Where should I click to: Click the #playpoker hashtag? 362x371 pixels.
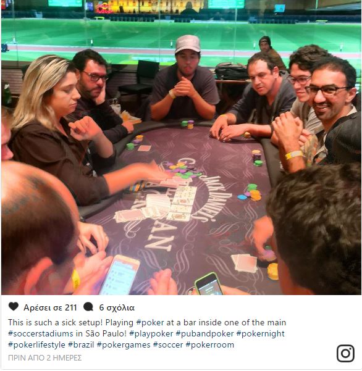[151, 333]
